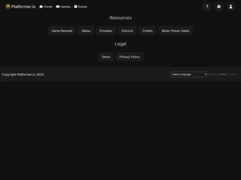Open the Games nav item
The height and width of the screenshot is (180, 241).
[x=63, y=7]
